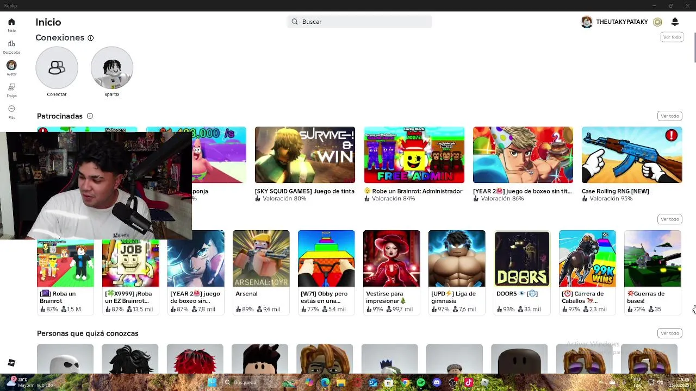Open Guerras de bases game tile
This screenshot has height=391, width=696.
652,272
